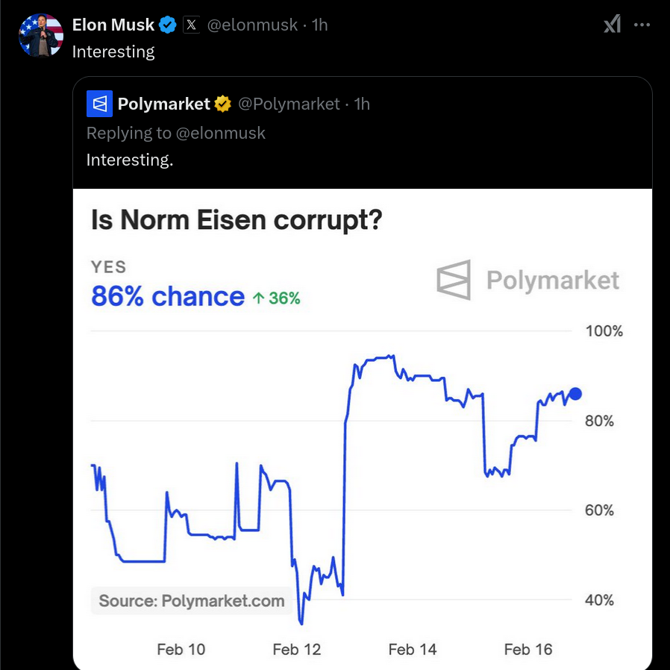Click the Source: Polymarket.com label
This screenshot has height=670, width=670.
[192, 601]
